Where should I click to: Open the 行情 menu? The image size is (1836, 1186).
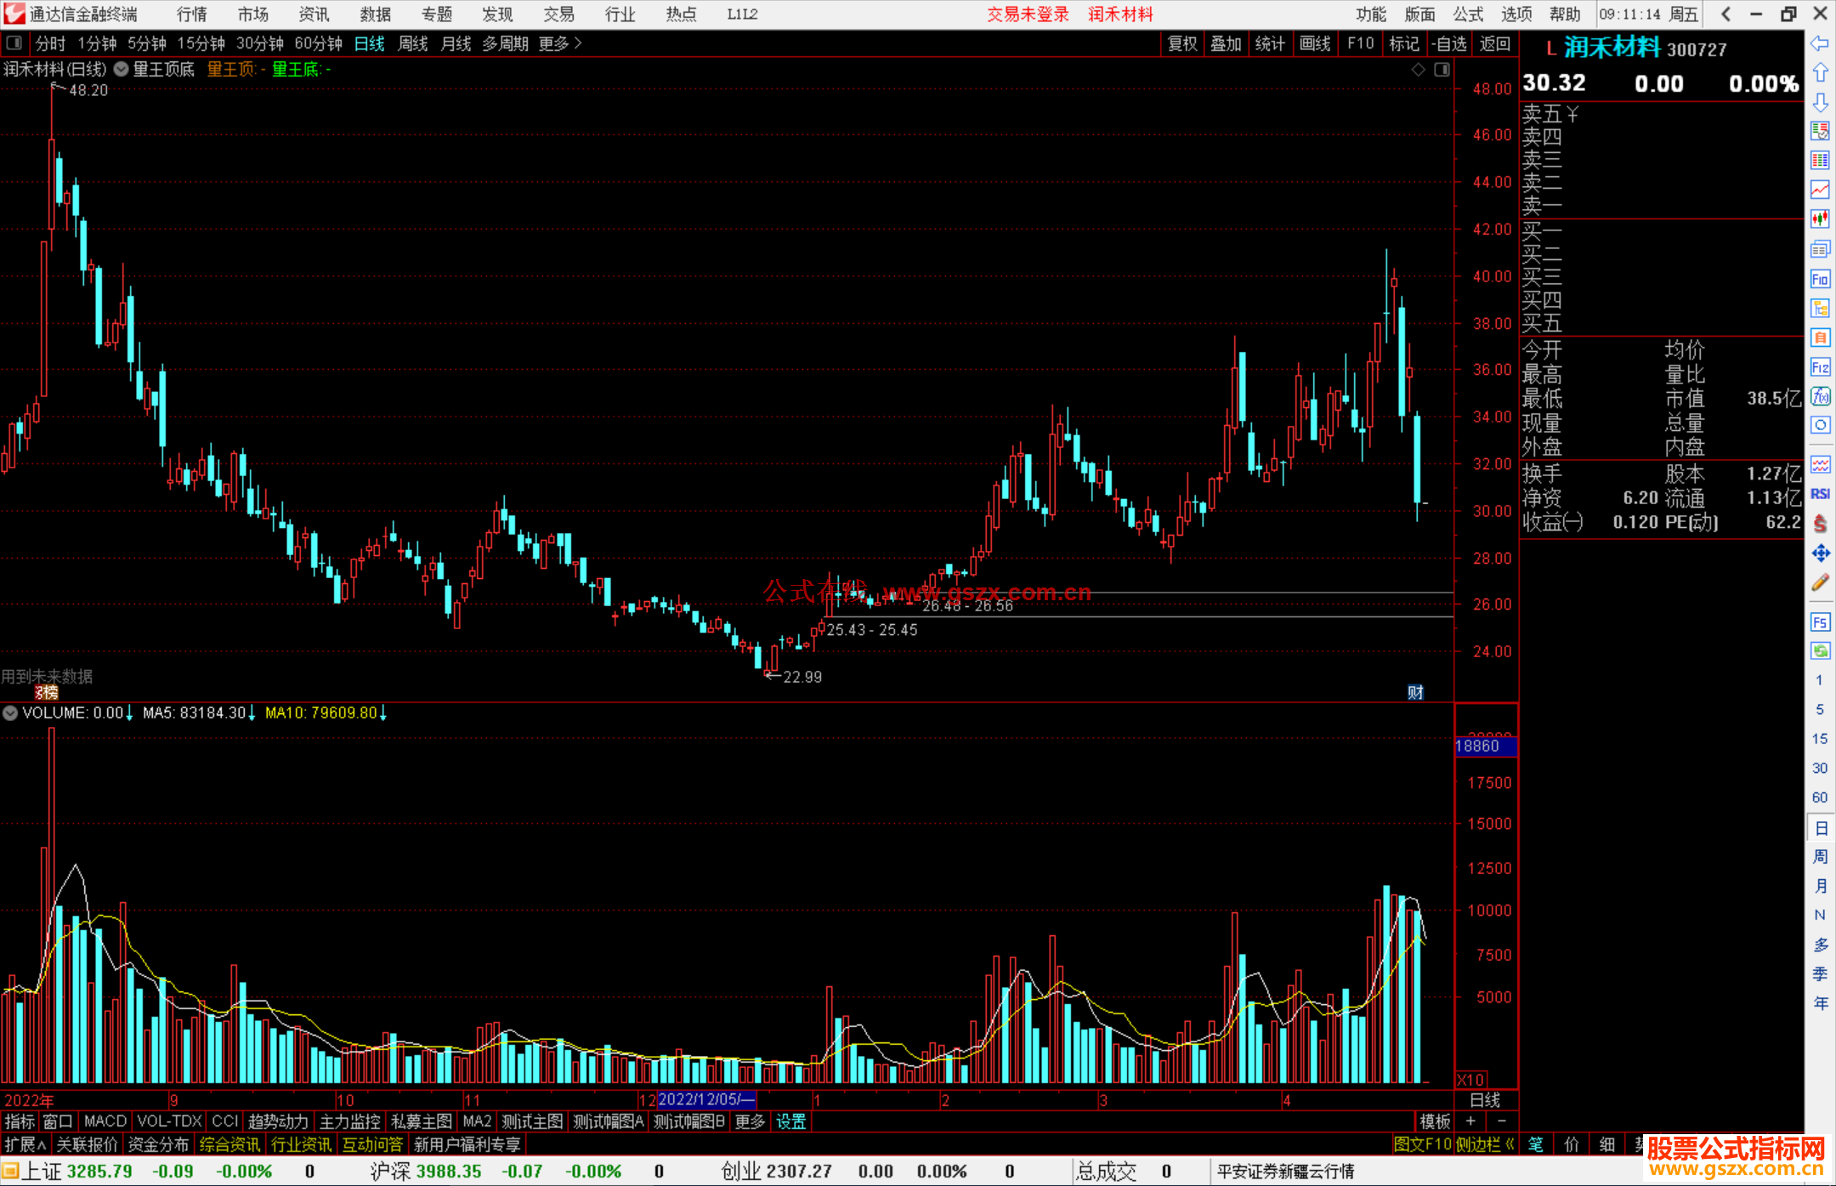191,14
